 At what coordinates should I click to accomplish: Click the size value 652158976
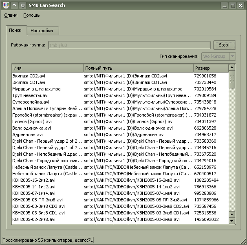point(205,167)
